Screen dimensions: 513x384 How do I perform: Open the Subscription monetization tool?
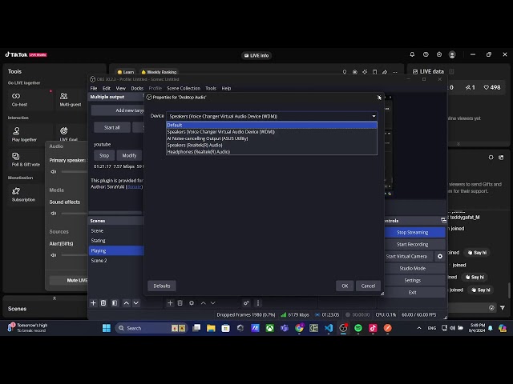(23, 194)
